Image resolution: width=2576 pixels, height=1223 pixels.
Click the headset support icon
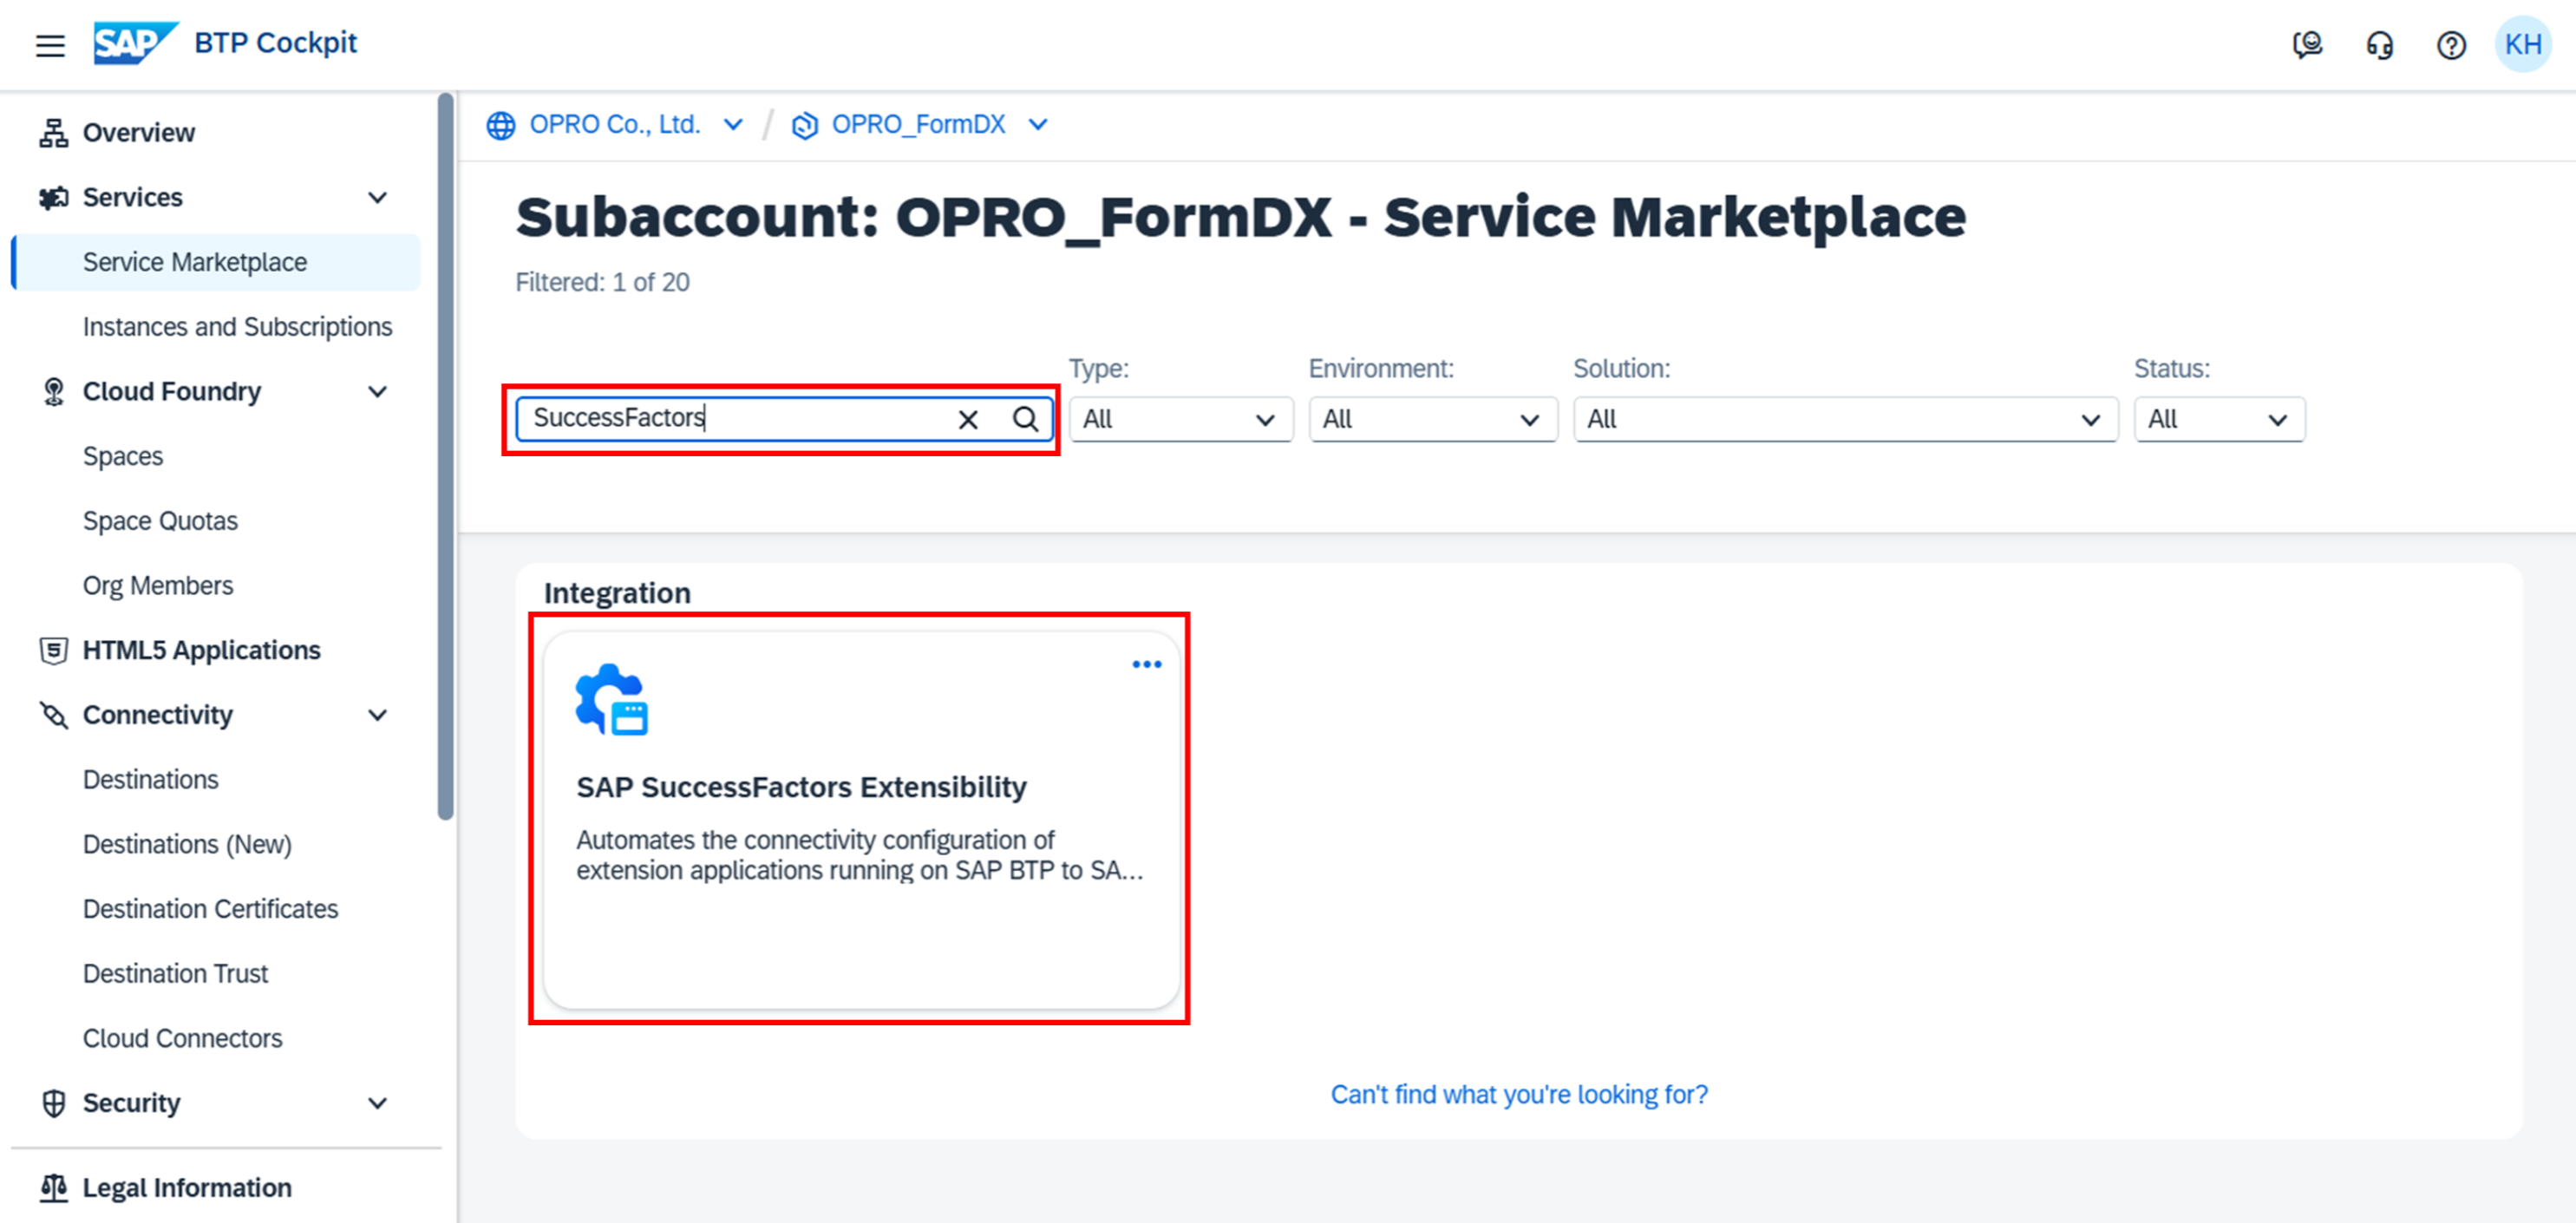click(2379, 45)
